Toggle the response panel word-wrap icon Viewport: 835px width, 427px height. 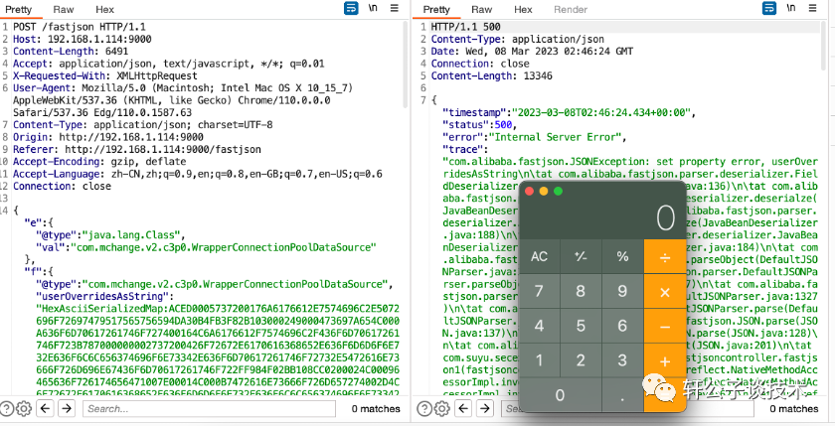(769, 9)
